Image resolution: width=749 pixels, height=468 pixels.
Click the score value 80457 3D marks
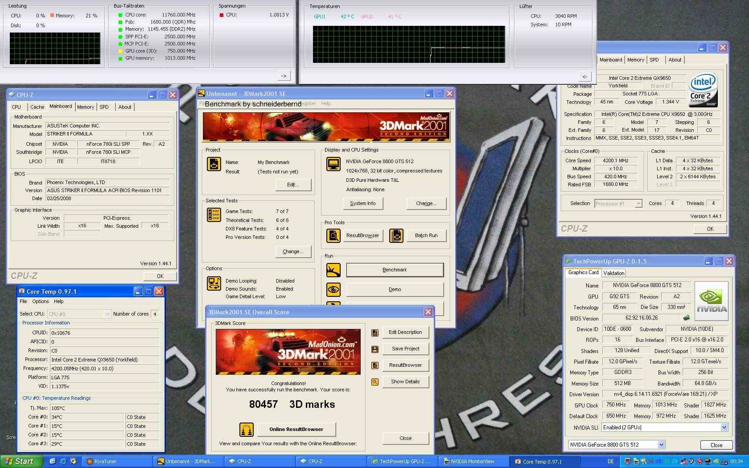pyautogui.click(x=292, y=405)
